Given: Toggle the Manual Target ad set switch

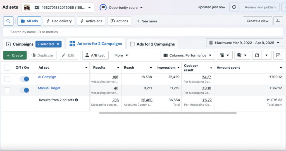Looking at the screenshot, I should coord(25,90).
